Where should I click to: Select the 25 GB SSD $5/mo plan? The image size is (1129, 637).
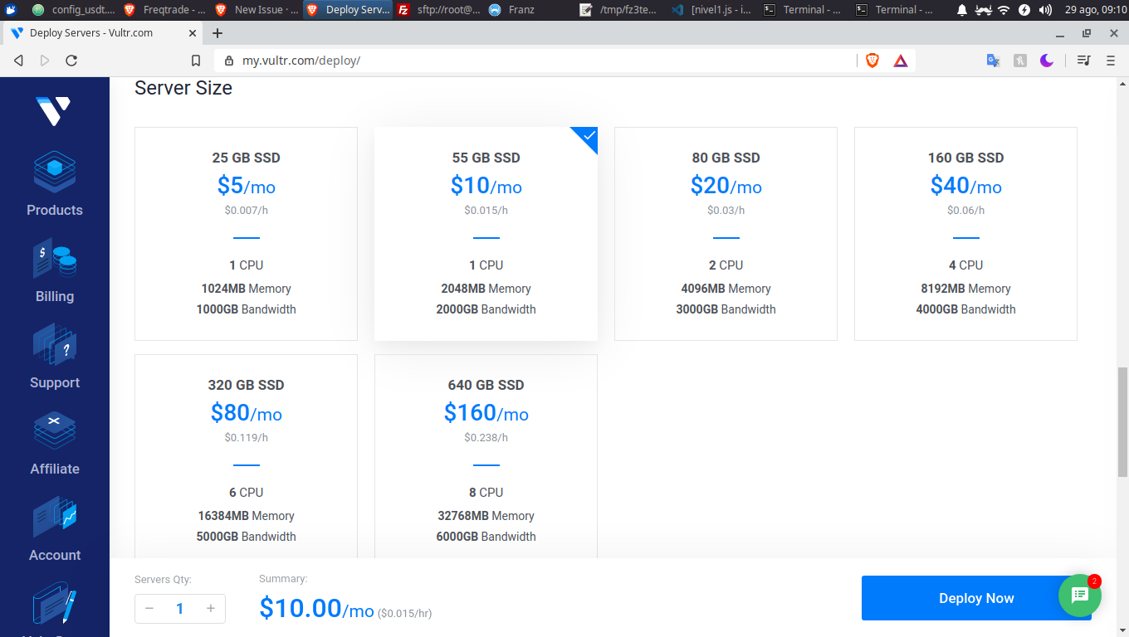(246, 234)
